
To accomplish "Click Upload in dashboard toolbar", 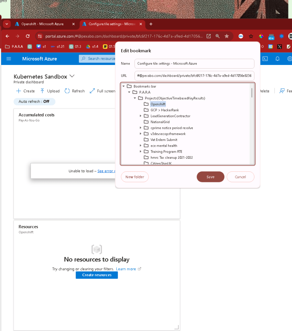I will point(50,91).
